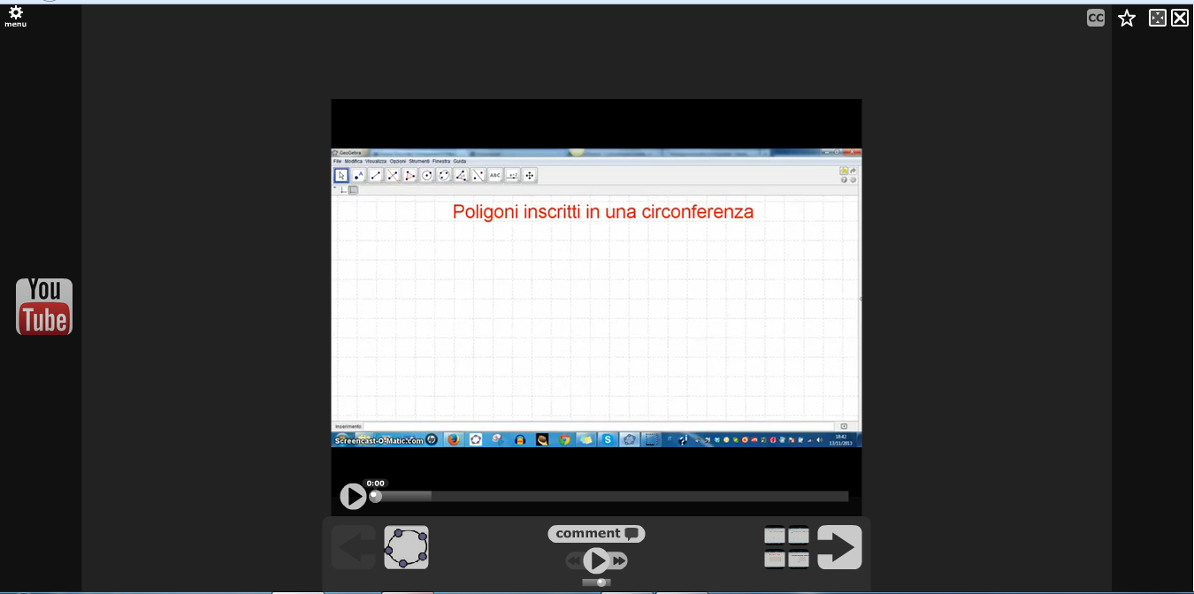This screenshot has height=594, width=1194.
Task: Click the YouTube logo on the left
Action: [44, 307]
